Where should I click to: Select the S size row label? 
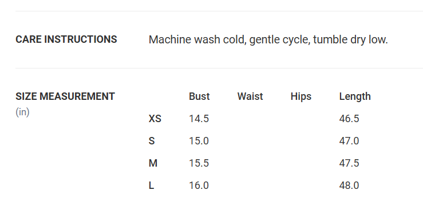[x=152, y=141]
